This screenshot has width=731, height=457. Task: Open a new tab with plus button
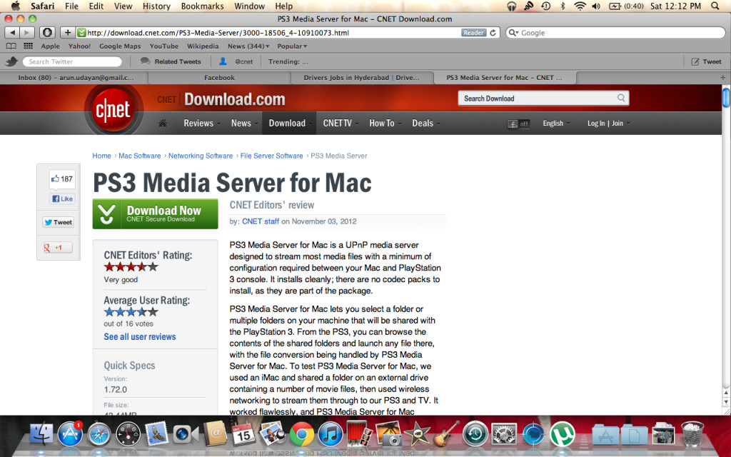[723, 77]
